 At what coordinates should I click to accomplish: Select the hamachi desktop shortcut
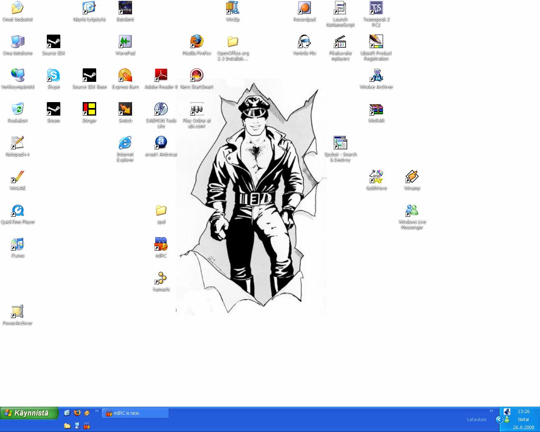[x=161, y=281]
